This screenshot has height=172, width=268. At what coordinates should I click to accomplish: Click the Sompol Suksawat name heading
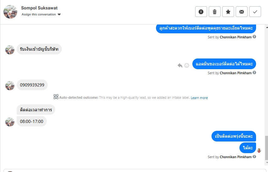coord(39,8)
